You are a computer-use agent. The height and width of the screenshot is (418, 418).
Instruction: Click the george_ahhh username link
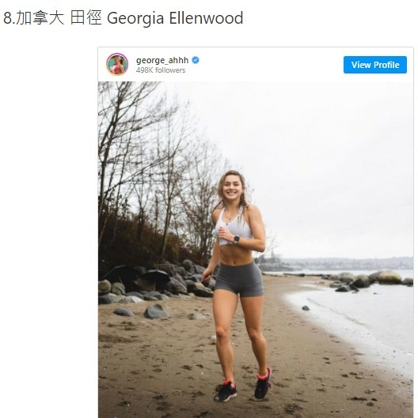pos(162,60)
